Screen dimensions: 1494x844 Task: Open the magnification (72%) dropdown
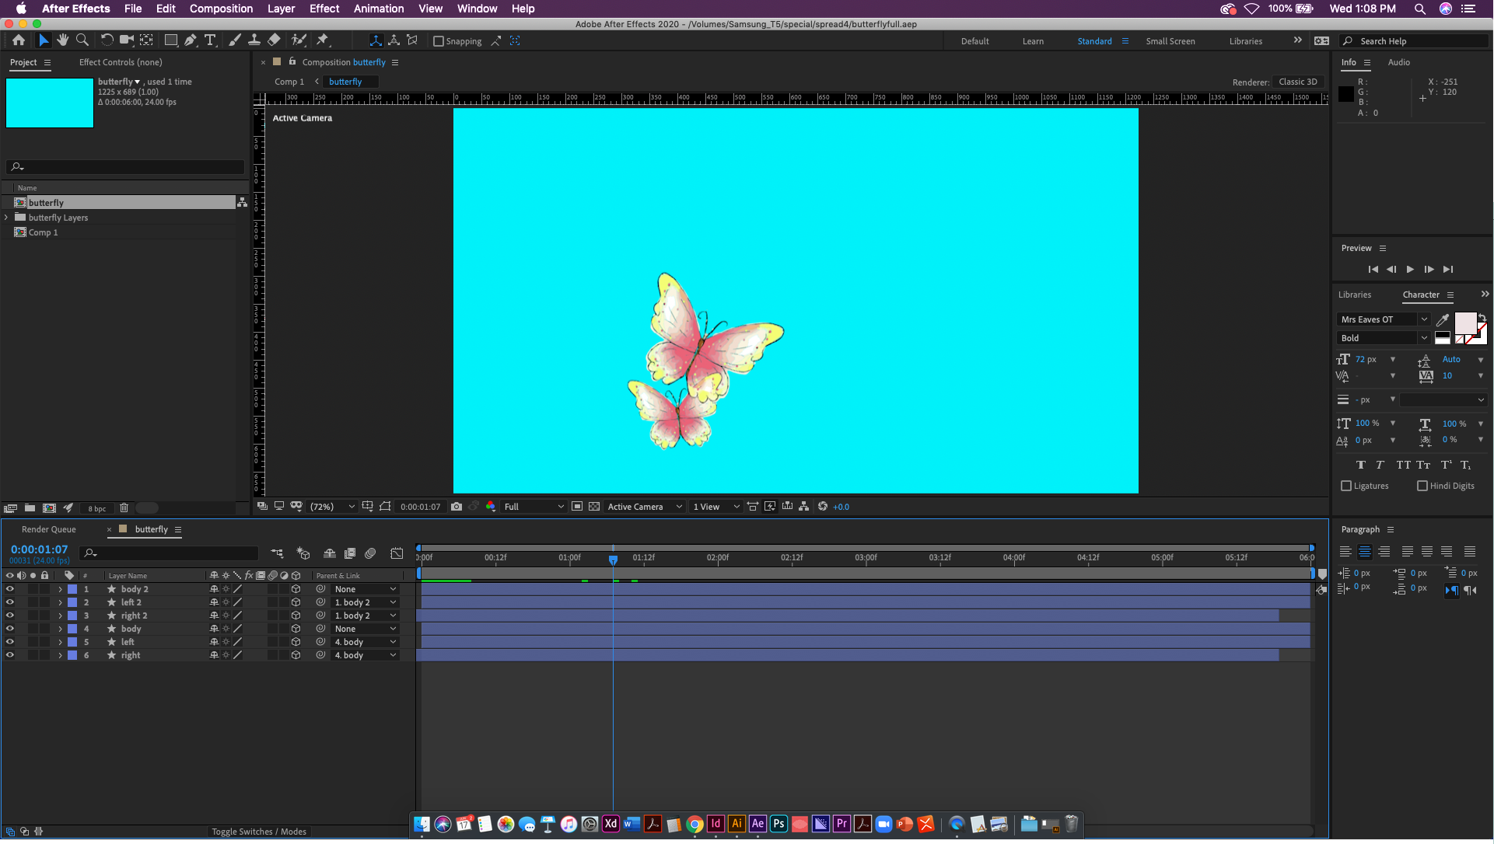[332, 507]
